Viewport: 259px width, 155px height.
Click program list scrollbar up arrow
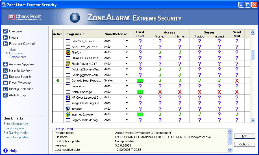tap(253, 32)
